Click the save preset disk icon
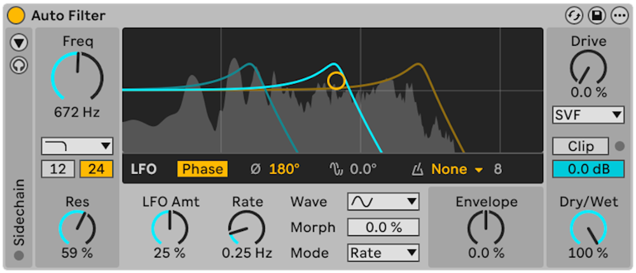 (597, 16)
